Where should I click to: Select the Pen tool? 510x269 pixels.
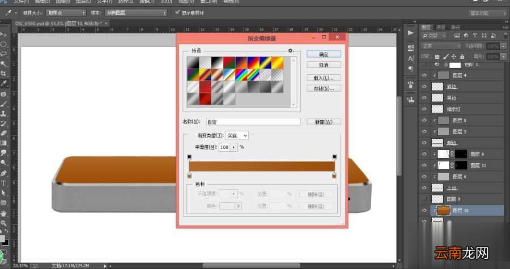point(3,173)
